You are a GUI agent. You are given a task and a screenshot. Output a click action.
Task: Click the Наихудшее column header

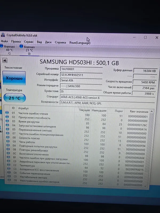(99, 110)
